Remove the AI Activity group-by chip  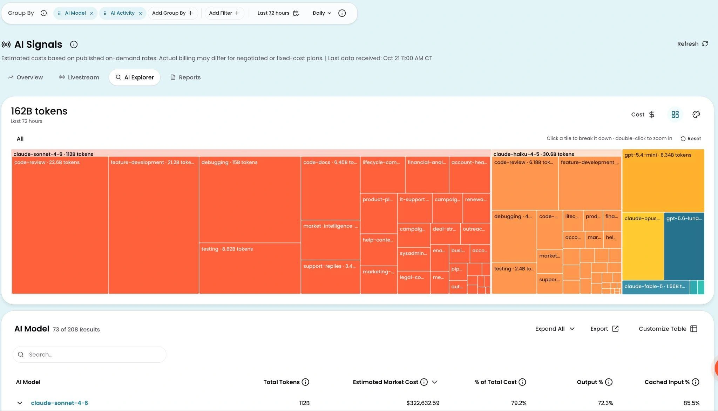[x=140, y=13]
